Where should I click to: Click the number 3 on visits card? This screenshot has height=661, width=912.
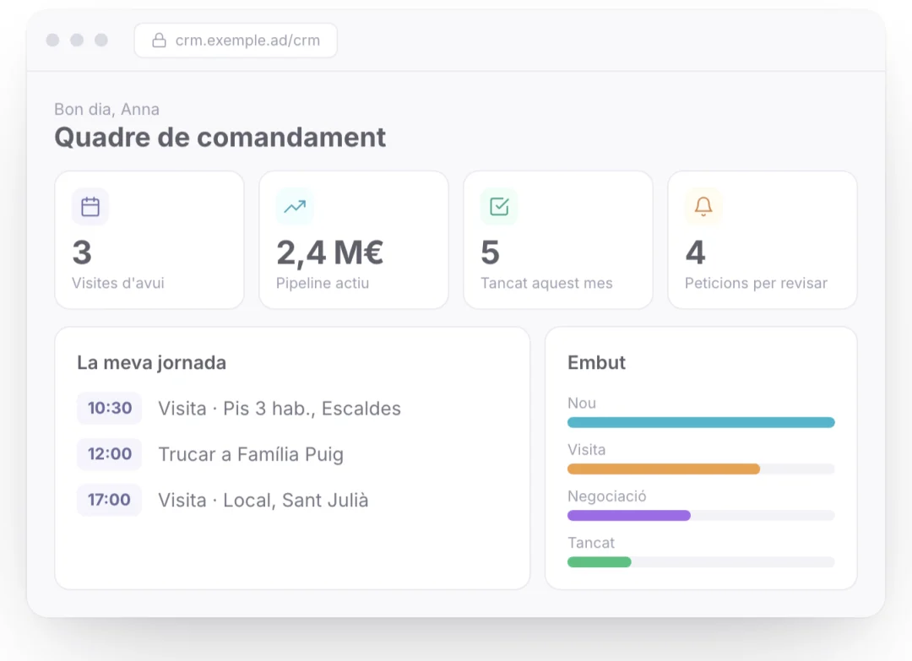click(x=82, y=253)
